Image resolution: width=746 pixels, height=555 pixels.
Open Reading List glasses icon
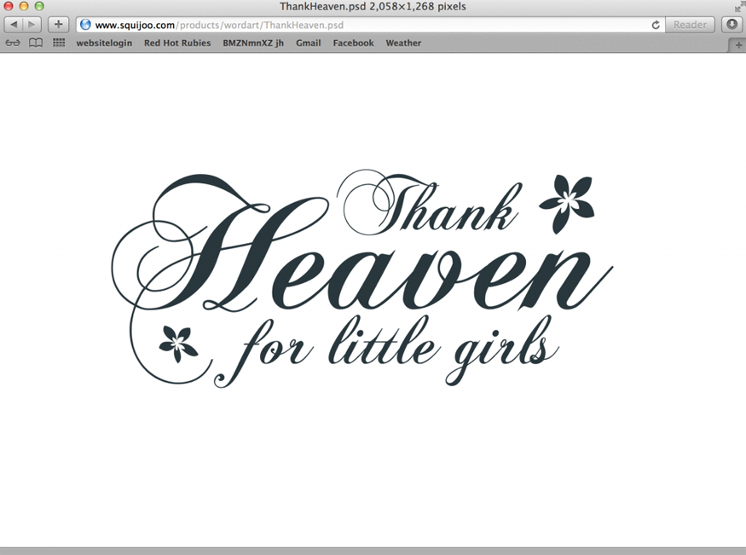click(13, 43)
